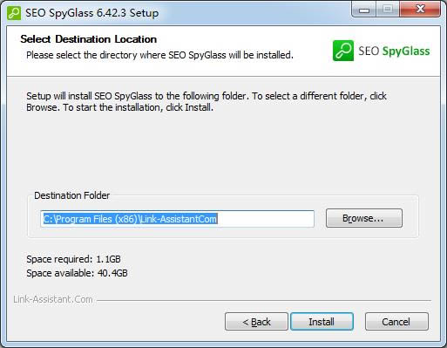Click the Space required: 1.1GB text
Viewport: 447px width, 348px height.
point(73,259)
